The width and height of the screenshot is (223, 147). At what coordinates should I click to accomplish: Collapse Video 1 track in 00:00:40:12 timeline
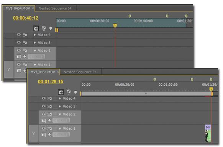35,65
